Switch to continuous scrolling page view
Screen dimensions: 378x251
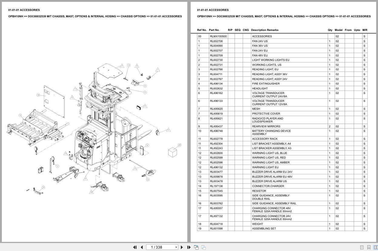pos(369,247)
